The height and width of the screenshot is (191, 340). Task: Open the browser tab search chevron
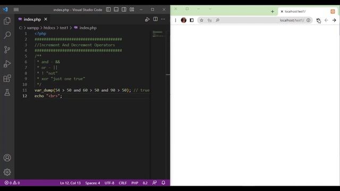tap(210, 9)
